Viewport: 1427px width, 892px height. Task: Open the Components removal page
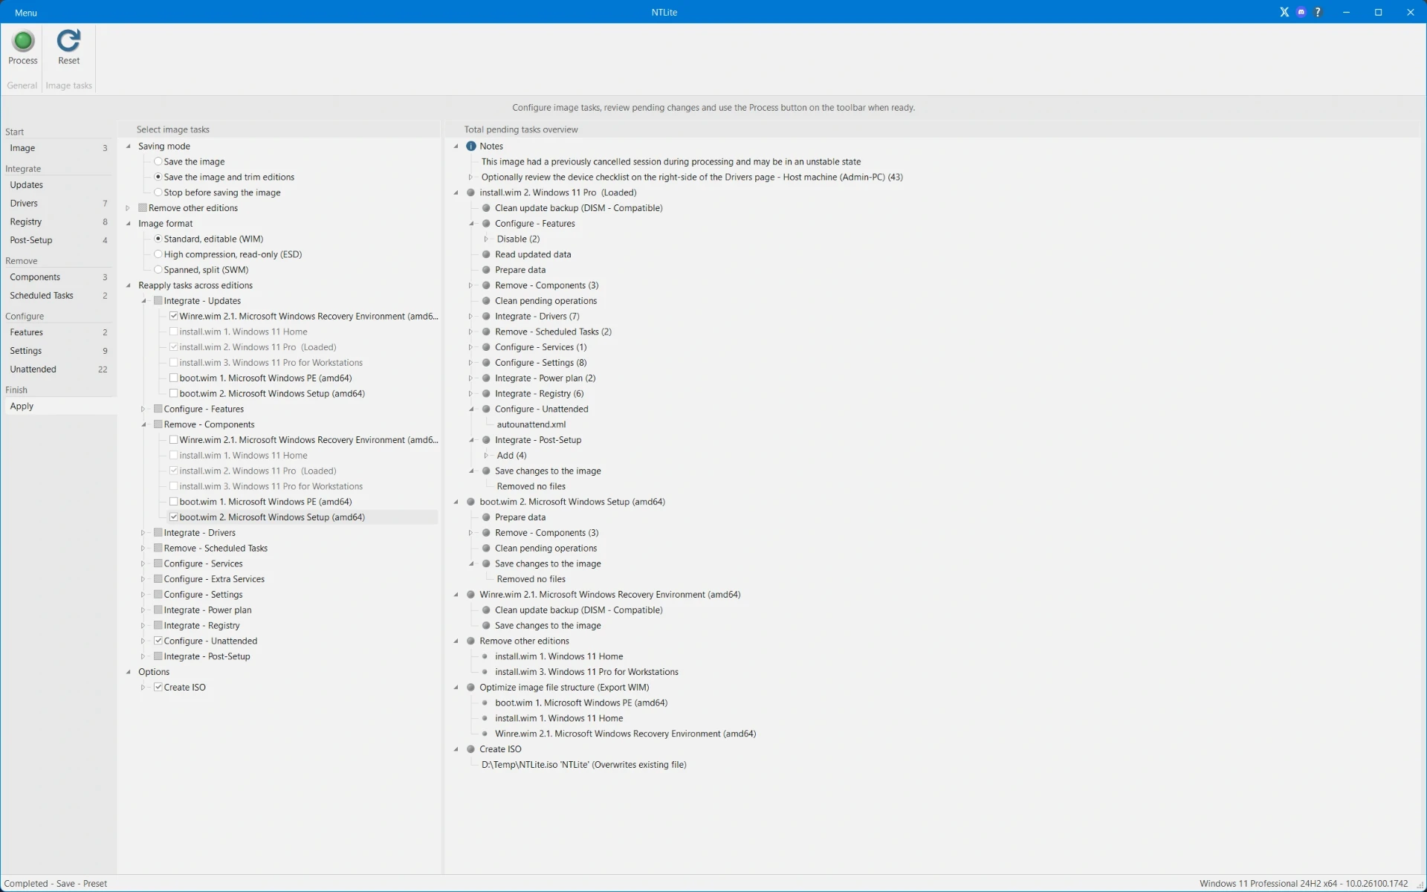point(58,277)
